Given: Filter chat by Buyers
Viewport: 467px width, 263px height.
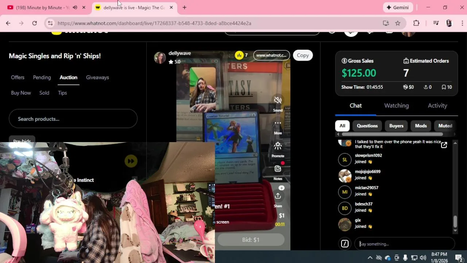Looking at the screenshot, I should click(396, 126).
